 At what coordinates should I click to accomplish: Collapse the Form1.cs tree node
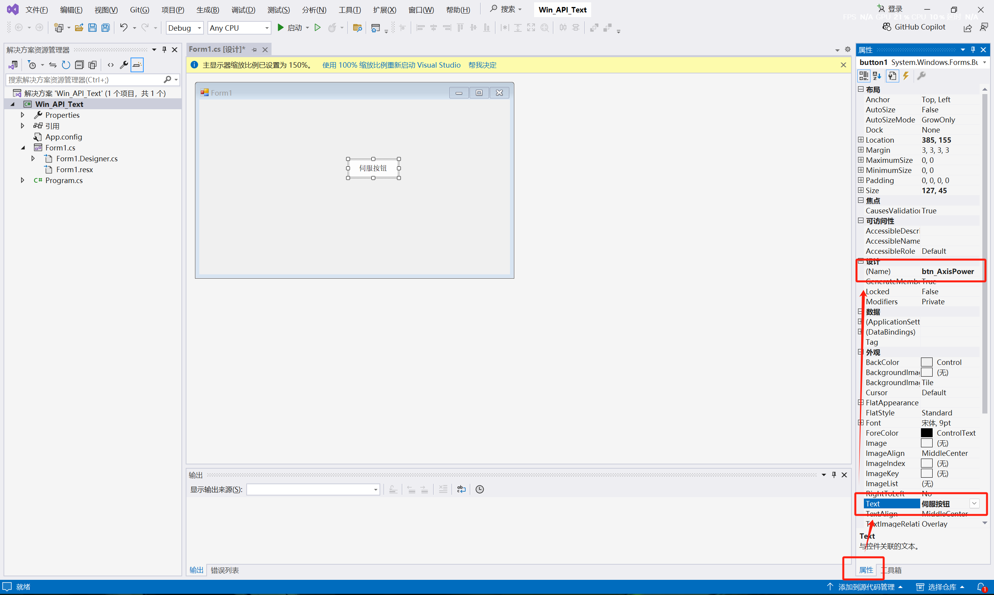pos(23,148)
